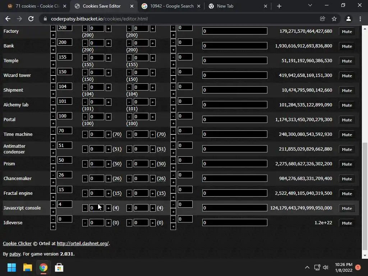Click the scrollbar down arrow
Screen dimensions: 368x276
(365, 256)
